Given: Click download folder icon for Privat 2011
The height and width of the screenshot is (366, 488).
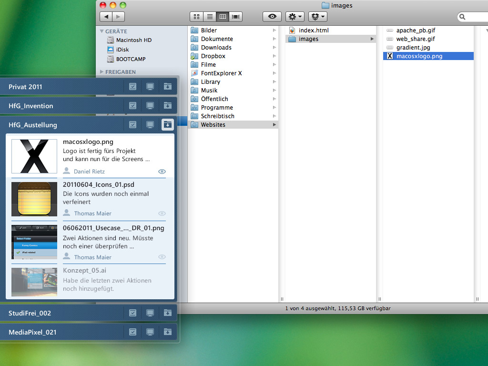Looking at the screenshot, I should [x=167, y=87].
